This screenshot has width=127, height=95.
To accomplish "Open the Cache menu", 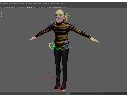I will click(58, 3).
